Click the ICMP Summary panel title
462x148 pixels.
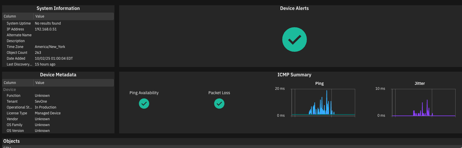(x=294, y=75)
